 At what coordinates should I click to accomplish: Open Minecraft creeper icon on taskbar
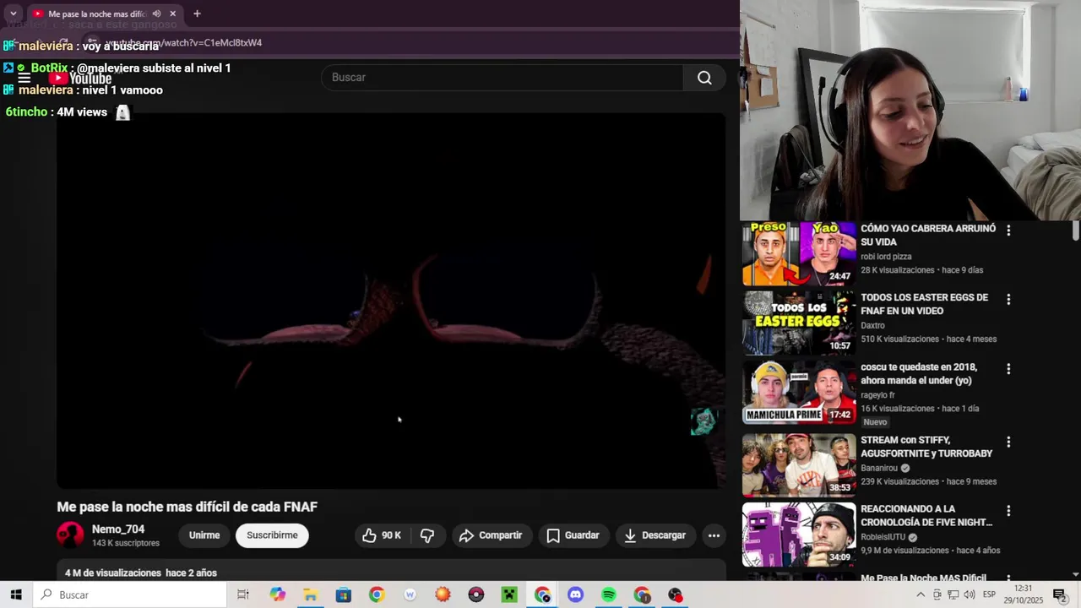(509, 594)
